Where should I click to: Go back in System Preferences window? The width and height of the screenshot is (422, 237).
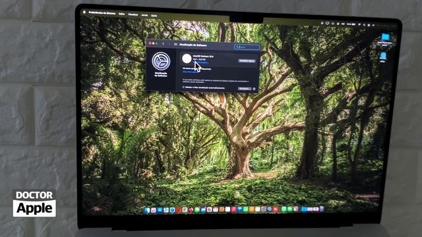pos(163,44)
